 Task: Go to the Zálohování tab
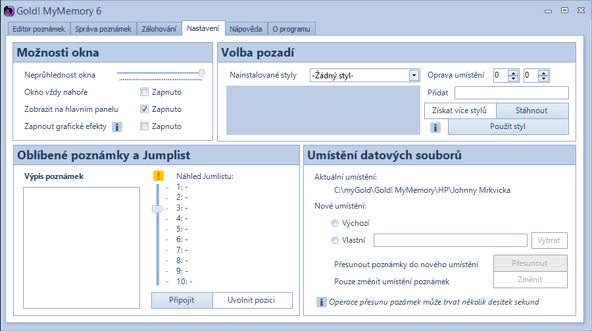159,29
